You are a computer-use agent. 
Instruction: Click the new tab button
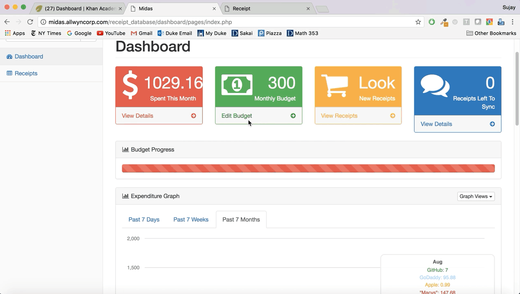pos(323,9)
